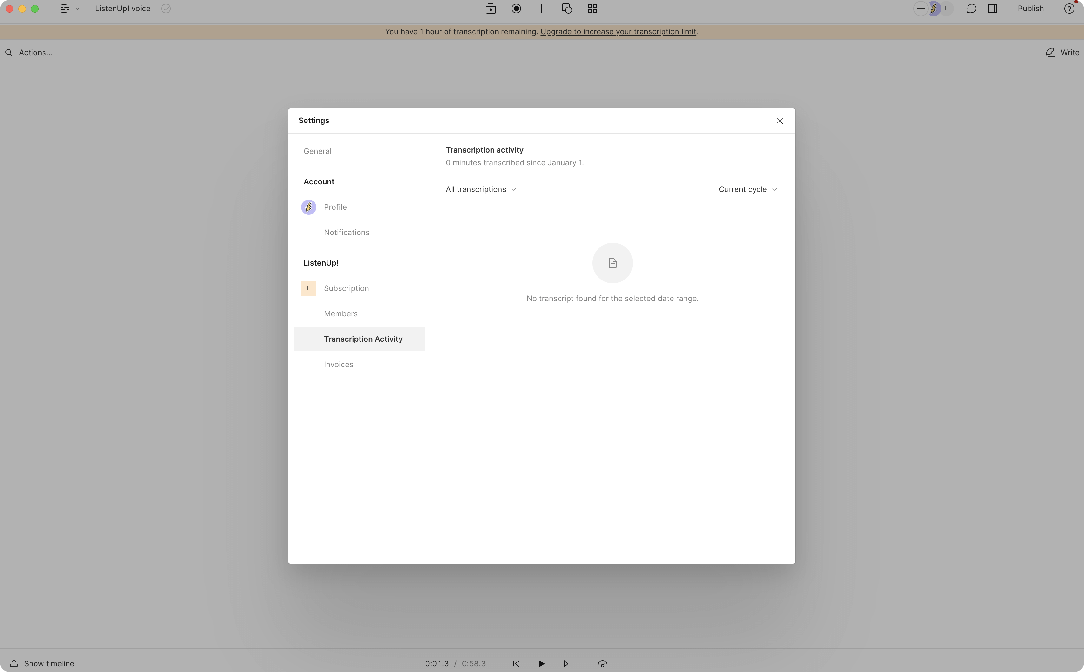The width and height of the screenshot is (1084, 672).
Task: Click the ListenUp! section heading
Action: click(x=321, y=263)
